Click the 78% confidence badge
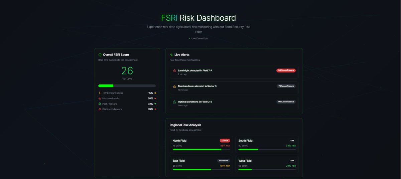 (286, 86)
